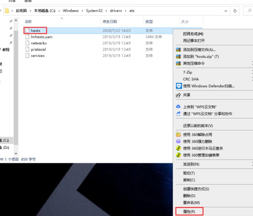Screen dimensions: 253x216
Task: Click the WinRAR icon beside 添加到 hosts.zip
Action: click(178, 56)
